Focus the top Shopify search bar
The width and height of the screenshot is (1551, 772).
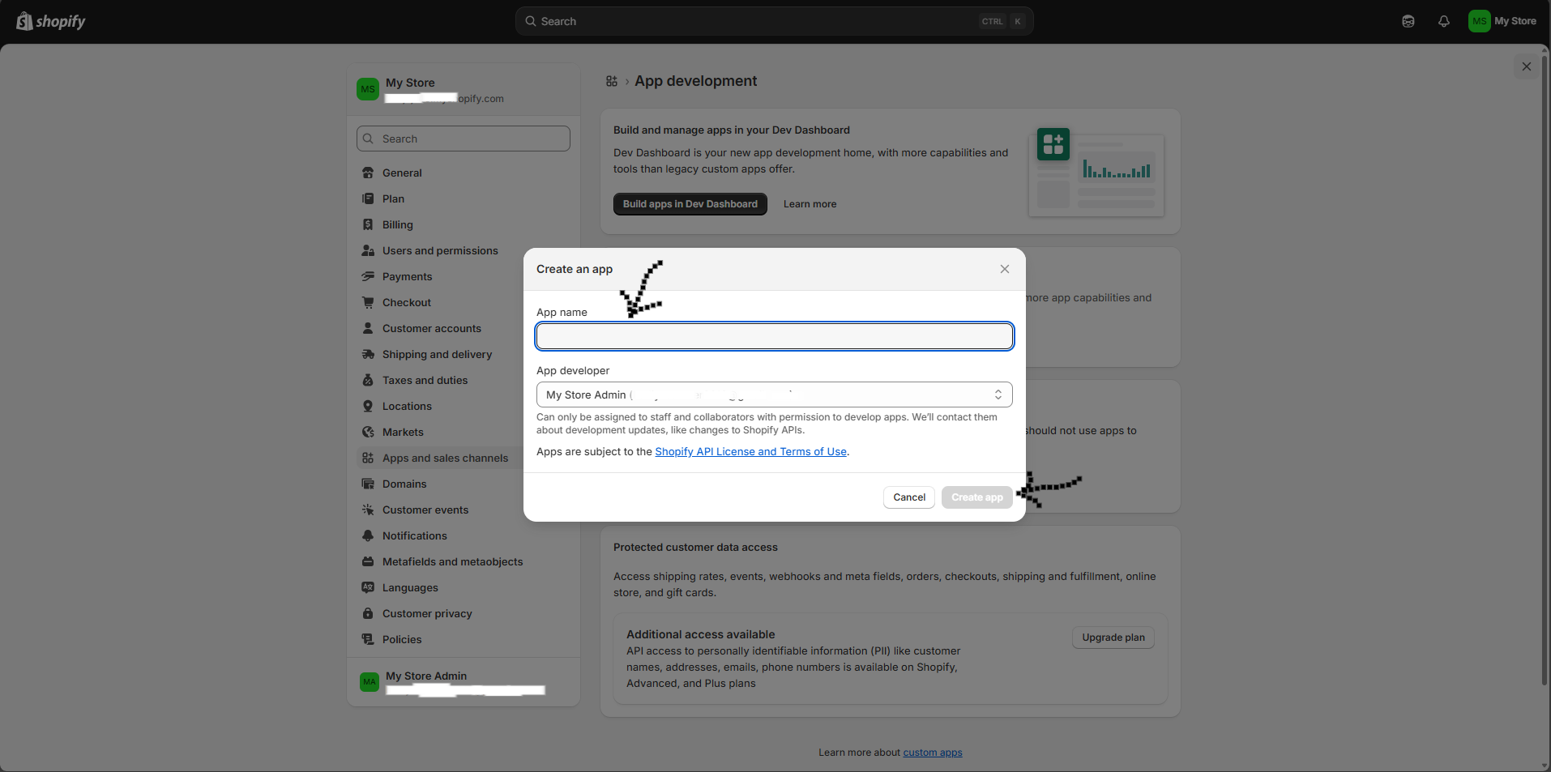coord(774,22)
